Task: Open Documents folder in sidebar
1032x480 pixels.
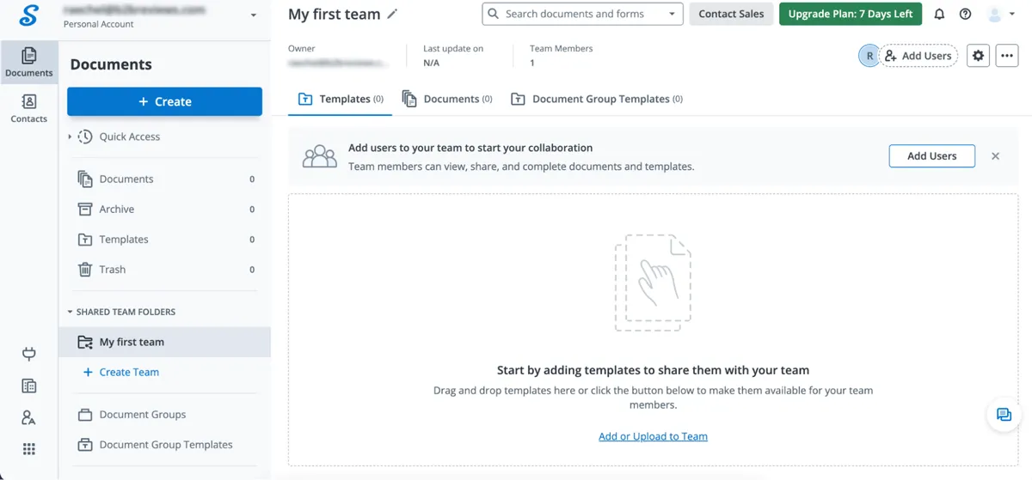Action: pos(163,179)
